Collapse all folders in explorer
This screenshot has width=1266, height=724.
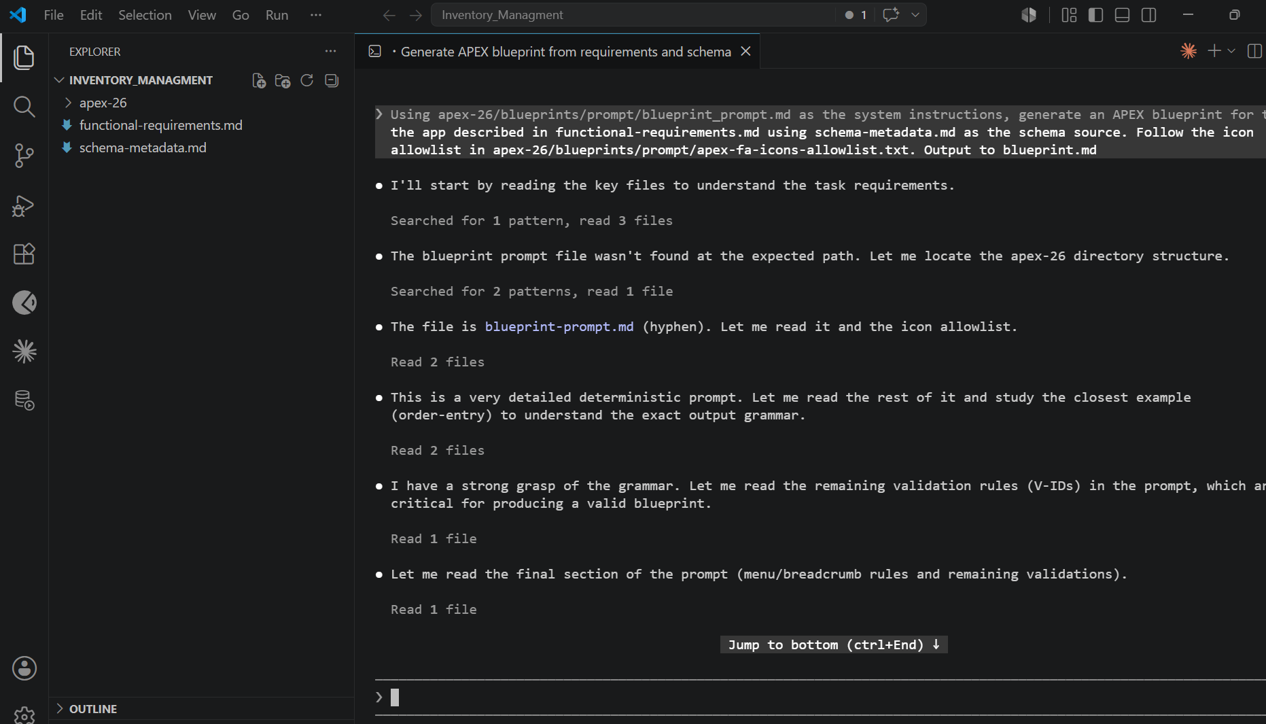pyautogui.click(x=332, y=80)
